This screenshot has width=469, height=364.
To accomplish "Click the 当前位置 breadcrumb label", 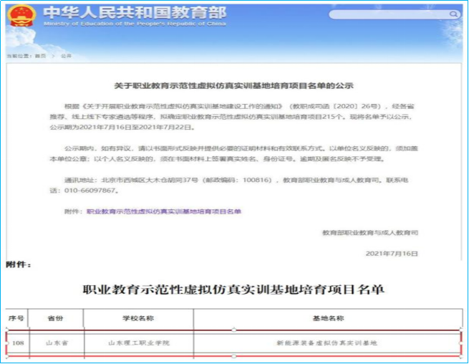I will [x=19, y=56].
